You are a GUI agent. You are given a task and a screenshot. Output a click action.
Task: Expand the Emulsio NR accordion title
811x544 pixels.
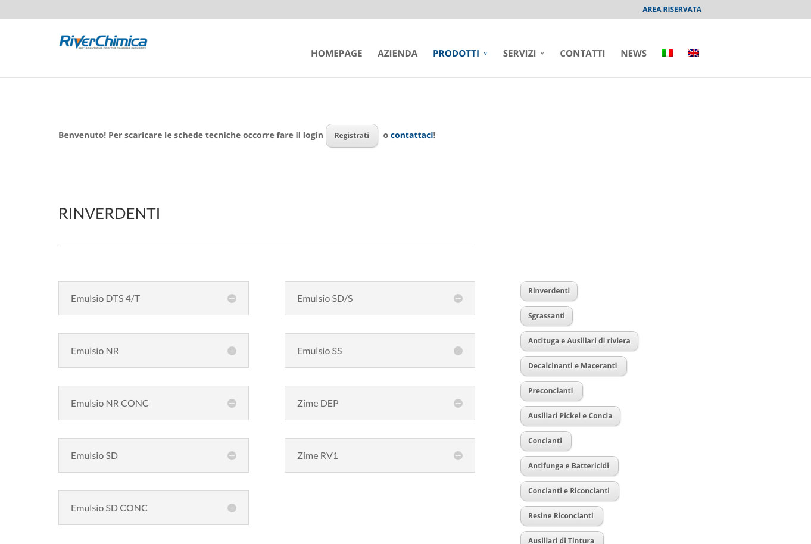point(95,351)
